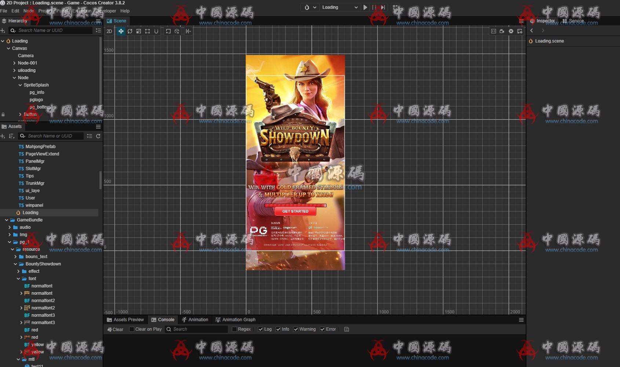620x367 pixels.
Task: Select the Move gizmo tool
Action: (121, 31)
